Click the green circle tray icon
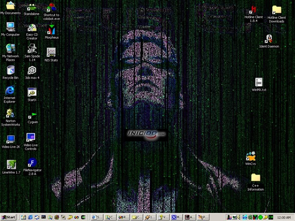295x221 pixels. (x=260, y=217)
